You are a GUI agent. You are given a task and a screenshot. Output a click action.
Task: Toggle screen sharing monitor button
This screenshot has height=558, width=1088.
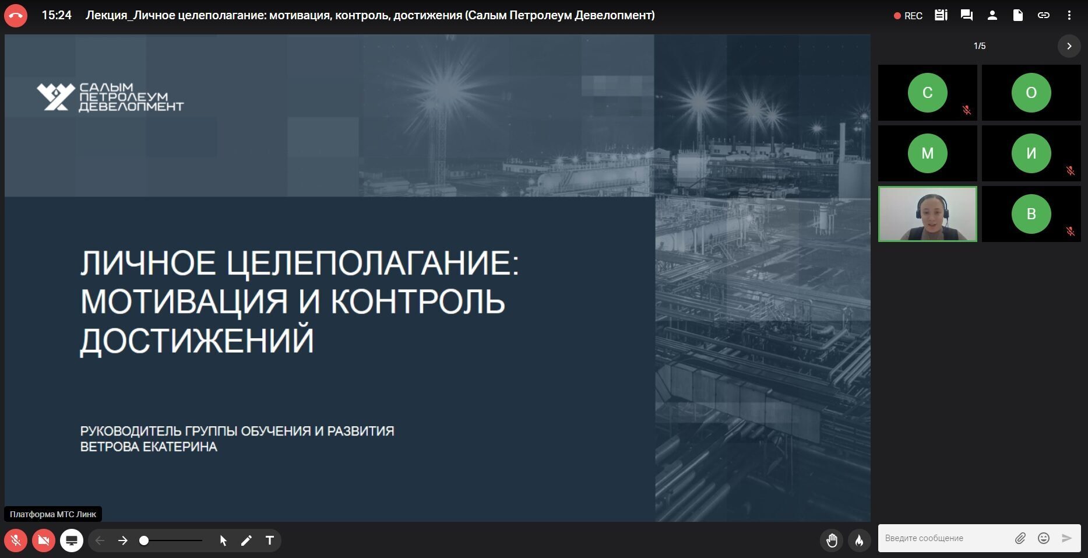(72, 541)
